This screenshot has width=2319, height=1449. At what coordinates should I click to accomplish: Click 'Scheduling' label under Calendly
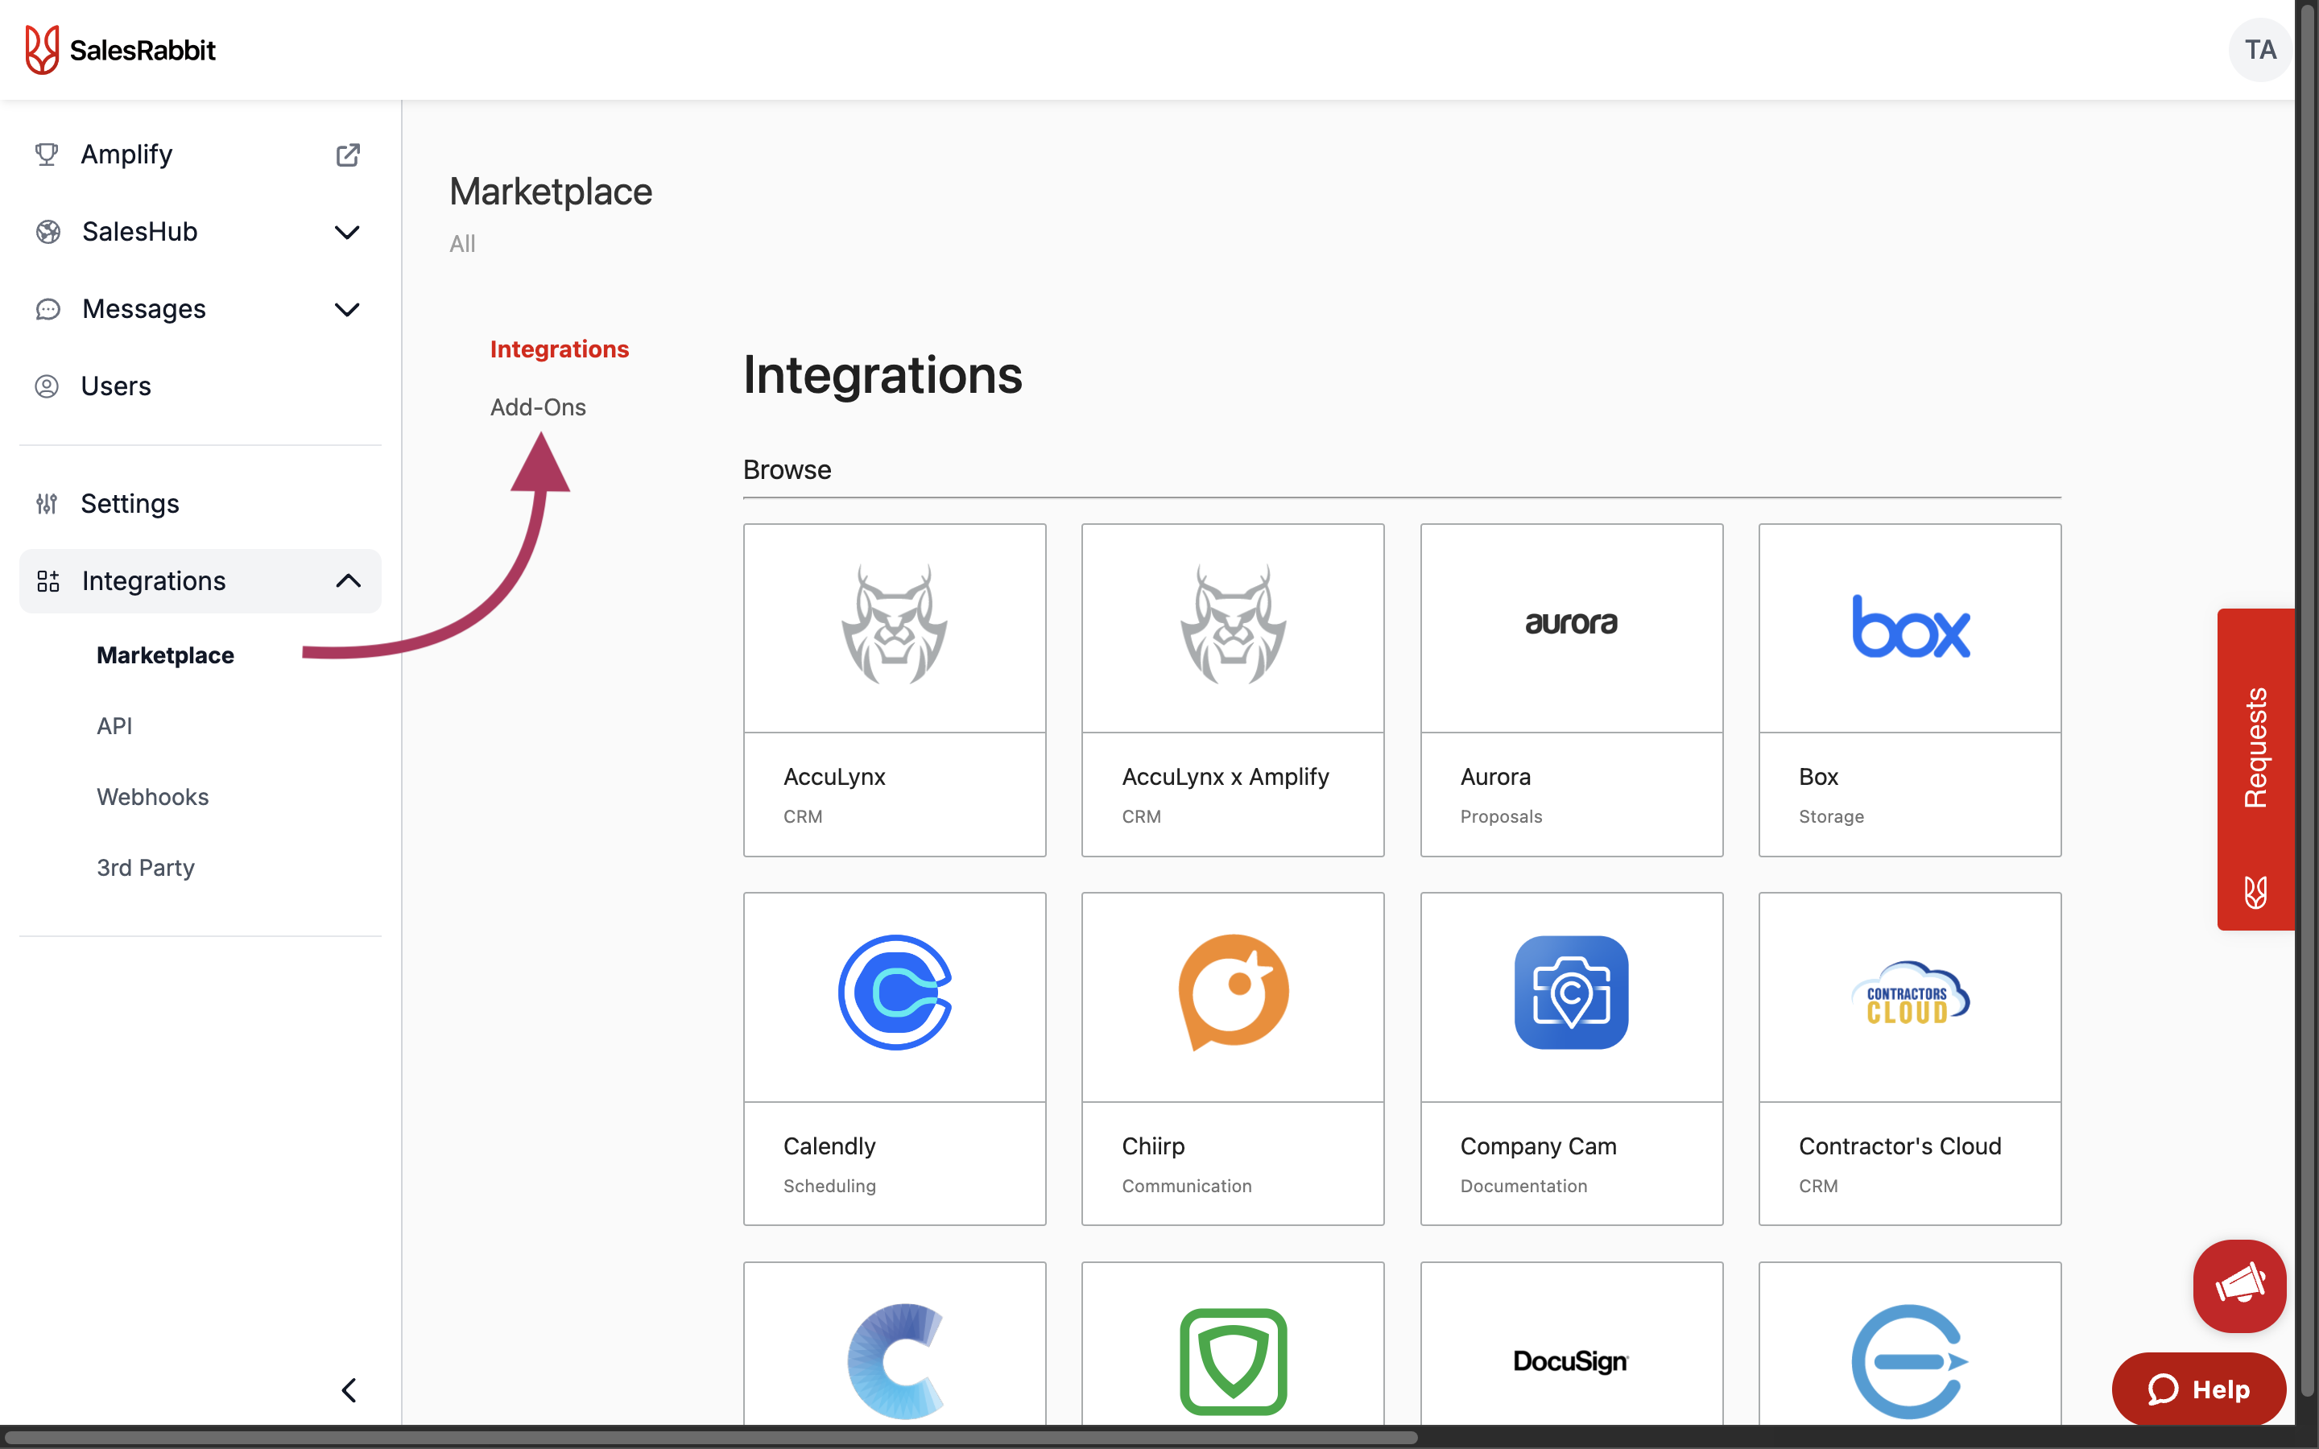(x=829, y=1186)
